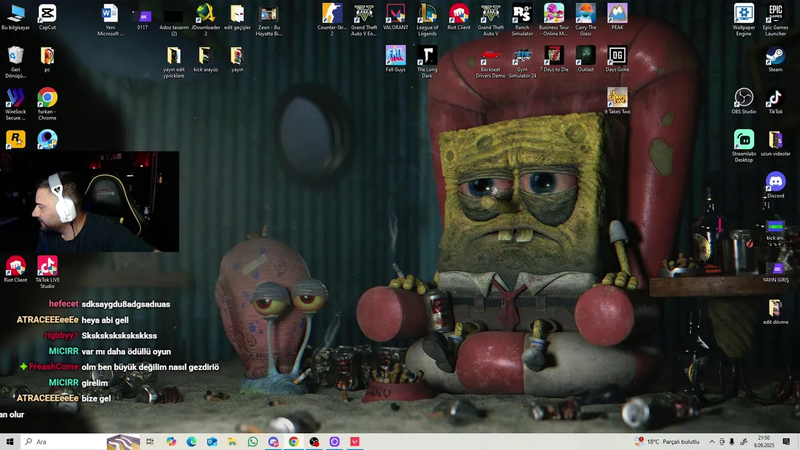Launch Business Tour Online shortcut
The height and width of the screenshot is (450, 800).
pyautogui.click(x=554, y=20)
